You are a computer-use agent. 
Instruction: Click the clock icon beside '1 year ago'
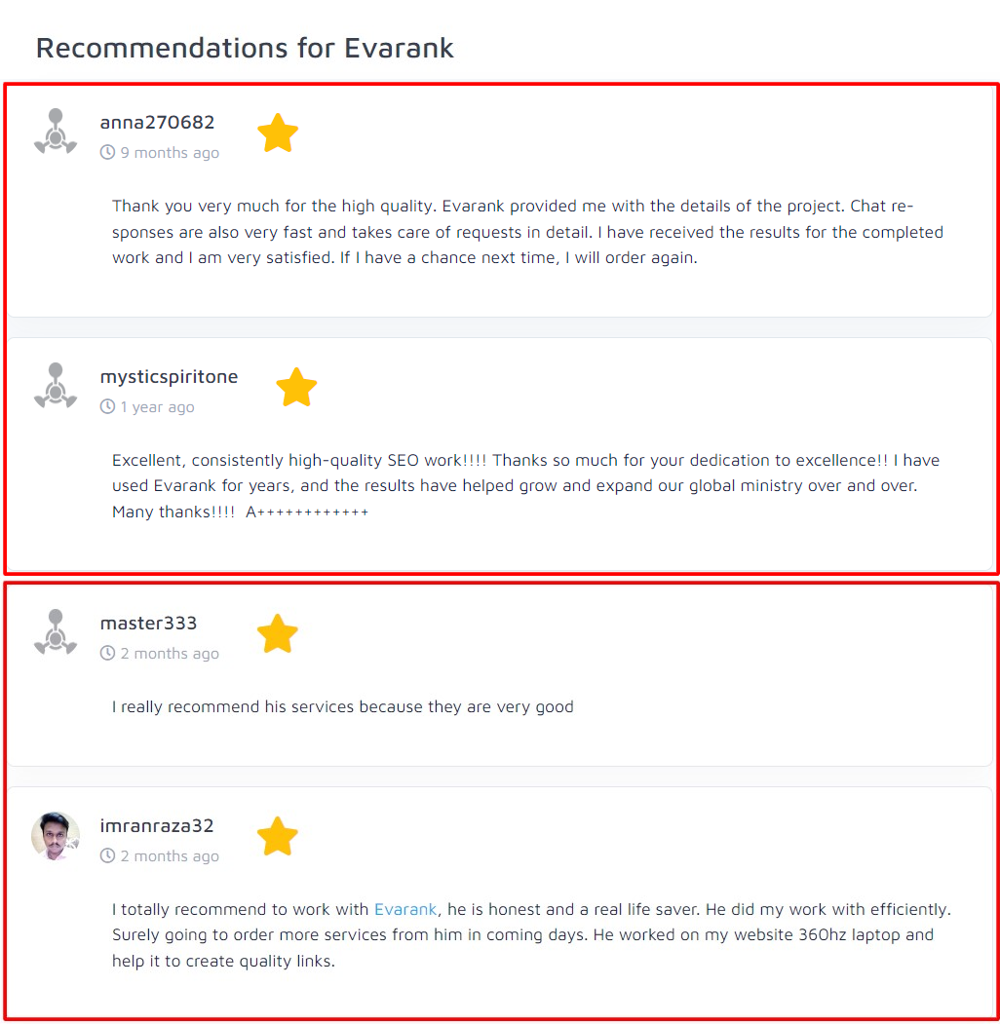(107, 407)
